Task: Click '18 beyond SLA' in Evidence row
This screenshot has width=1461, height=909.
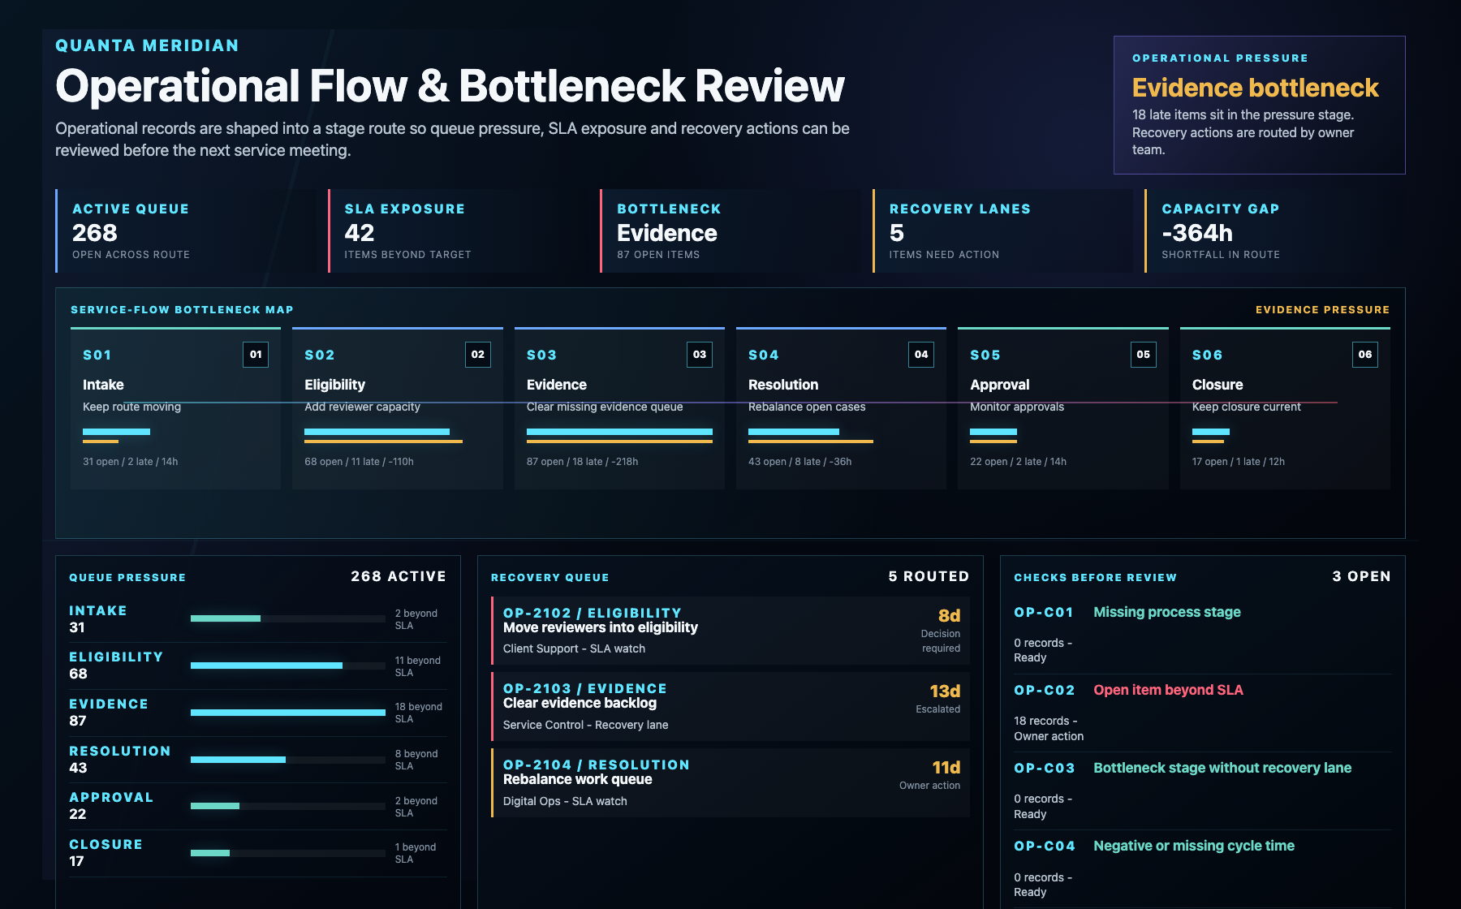Action: click(x=418, y=713)
